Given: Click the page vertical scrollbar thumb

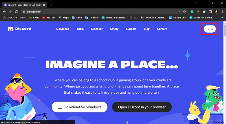Looking at the screenshot, I should click(225, 30).
